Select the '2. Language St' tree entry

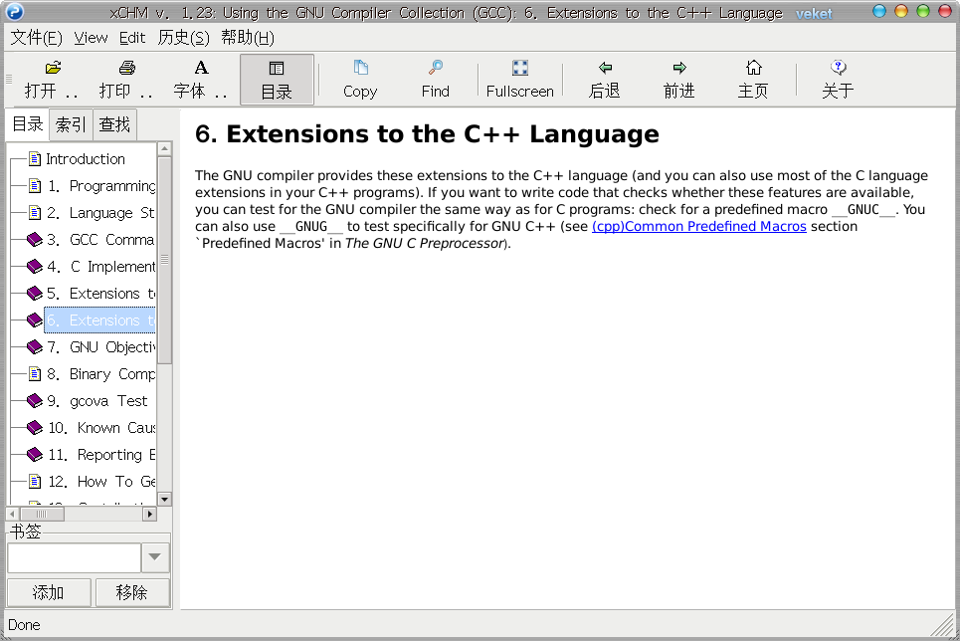101,213
